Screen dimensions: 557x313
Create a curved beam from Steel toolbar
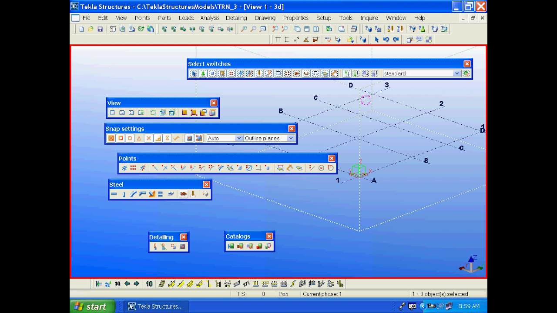click(133, 194)
